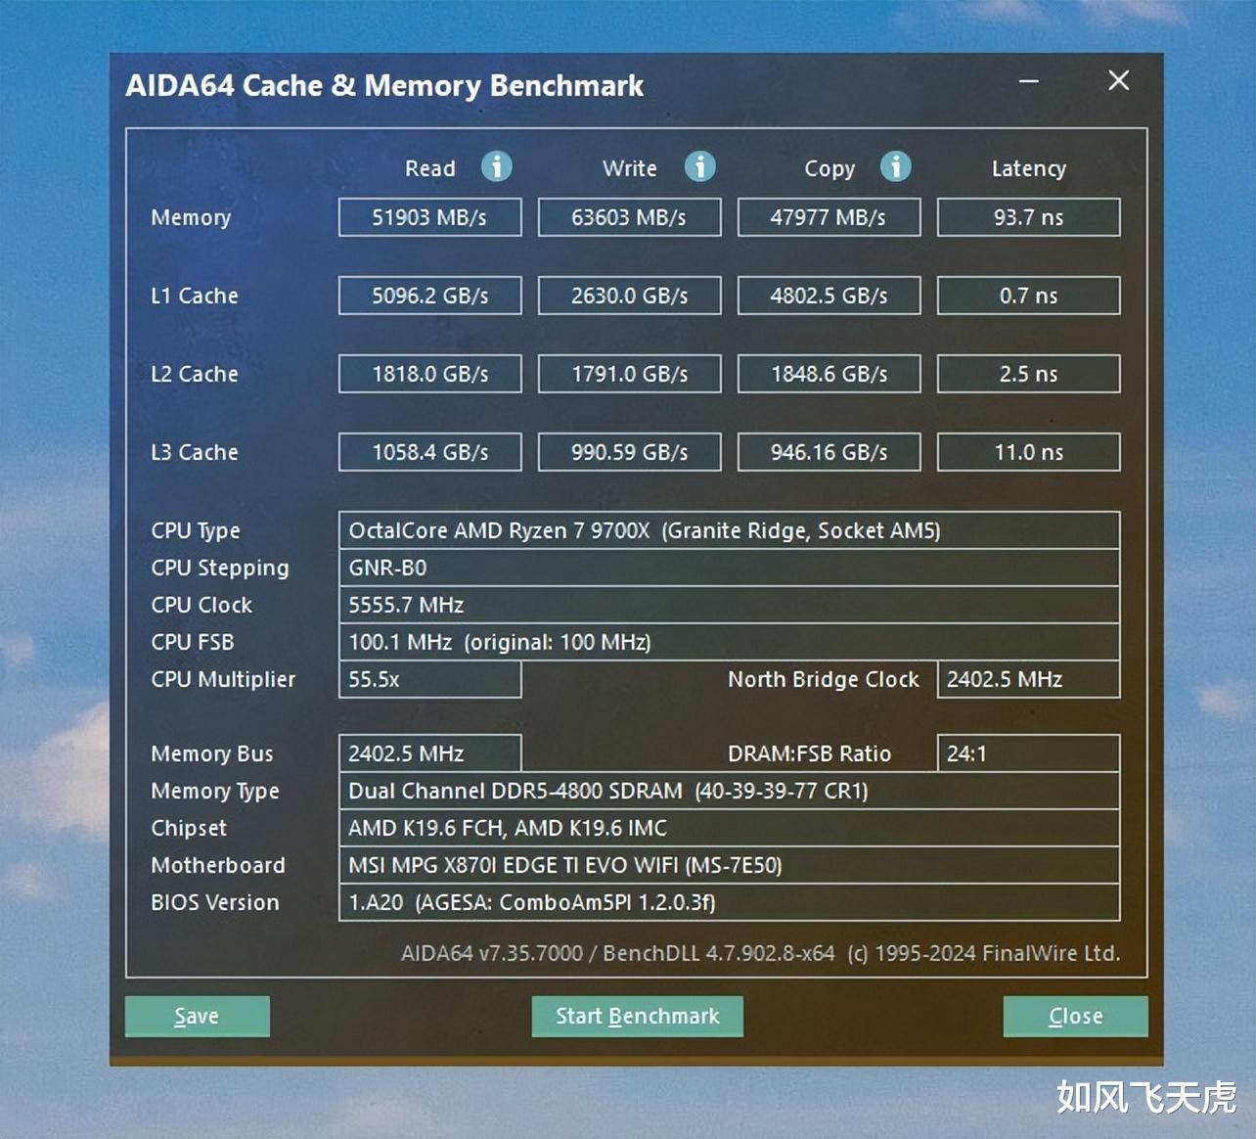Click the Close button
This screenshot has height=1139, width=1256.
point(1076,1017)
